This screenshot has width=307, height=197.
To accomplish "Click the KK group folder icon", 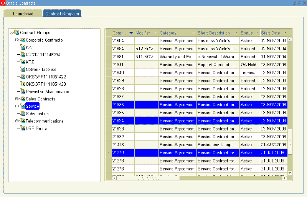I will (22, 47).
